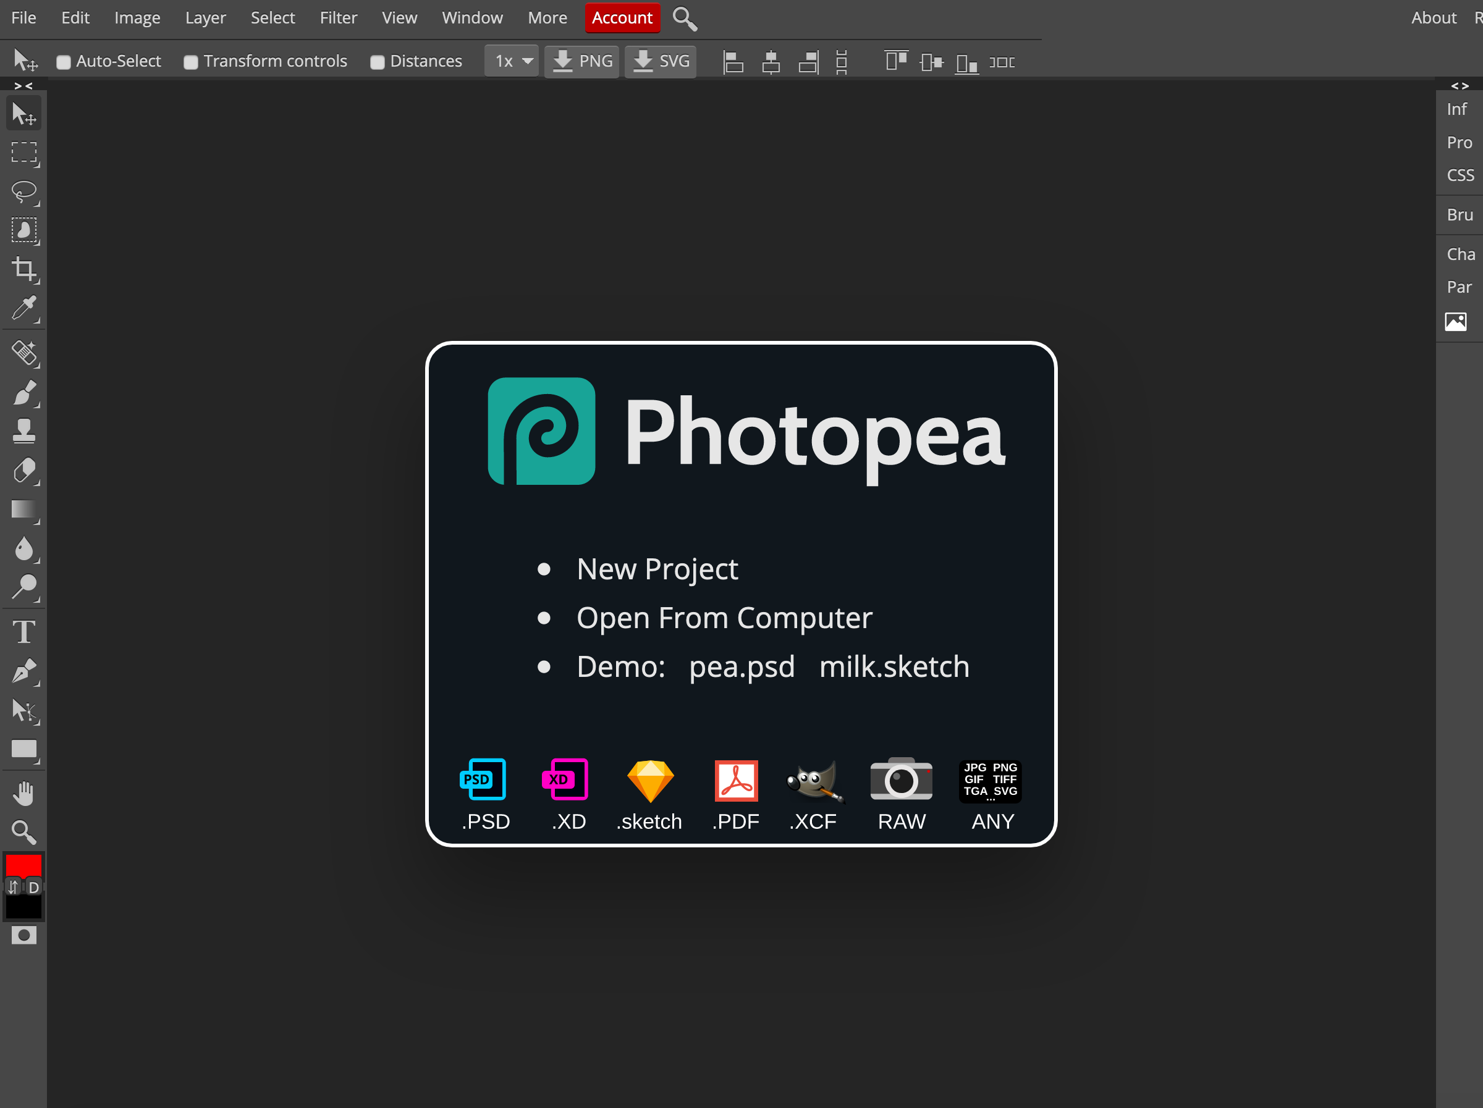Select the Zoom tool in left toolbar

point(24,833)
